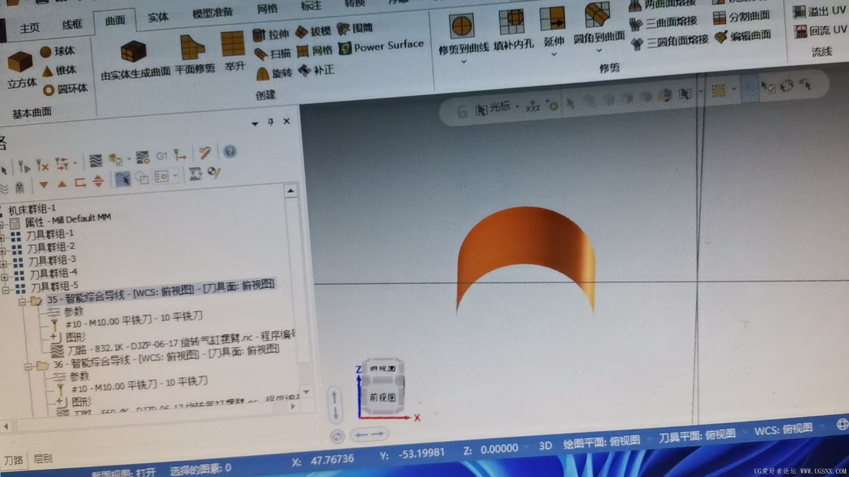Toggle the 3D mode in status bar
Image resolution: width=849 pixels, height=477 pixels.
pyautogui.click(x=545, y=446)
